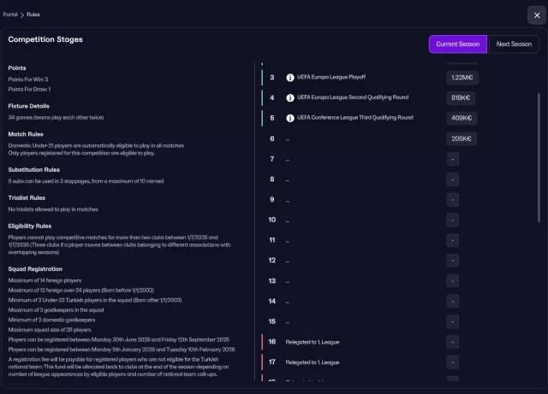548x394 pixels.
Task: Click the 409K€ prize money value
Action: click(462, 118)
